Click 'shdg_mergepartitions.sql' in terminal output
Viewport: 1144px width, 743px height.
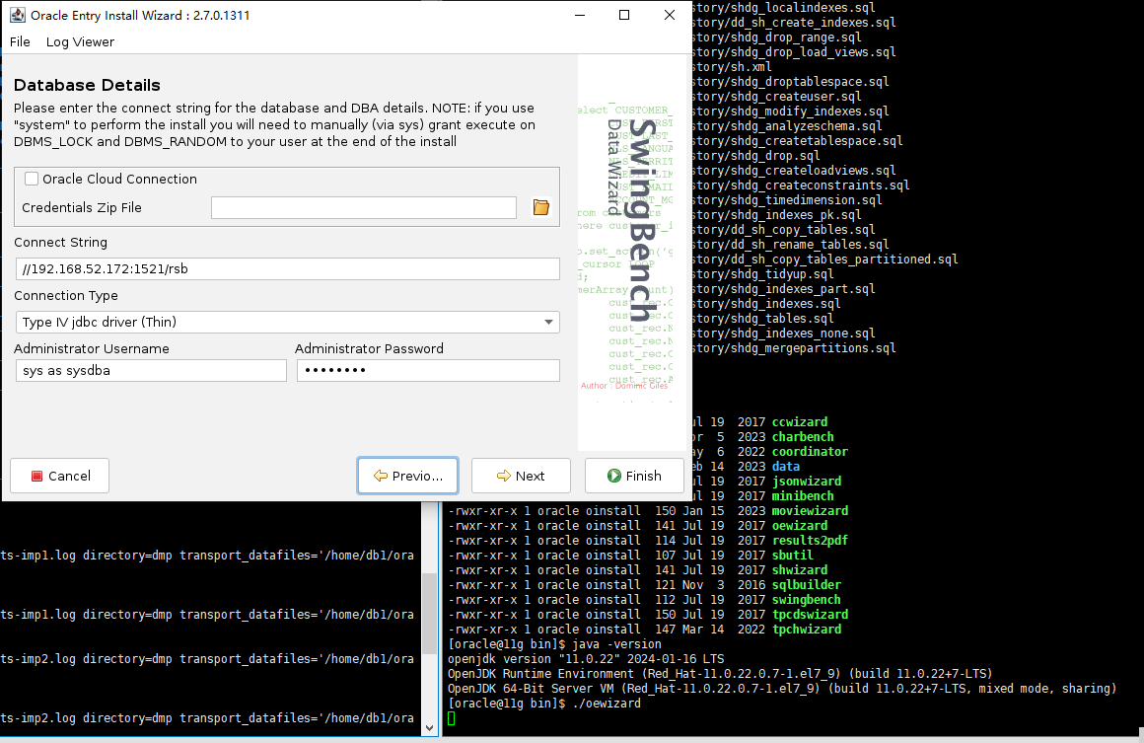click(813, 348)
